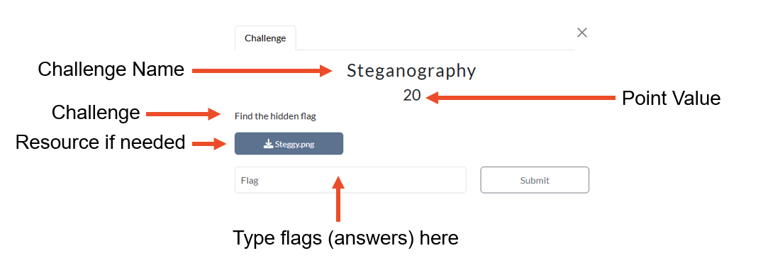Download the Steggy.png resource file
The width and height of the screenshot is (763, 280).
pos(289,143)
